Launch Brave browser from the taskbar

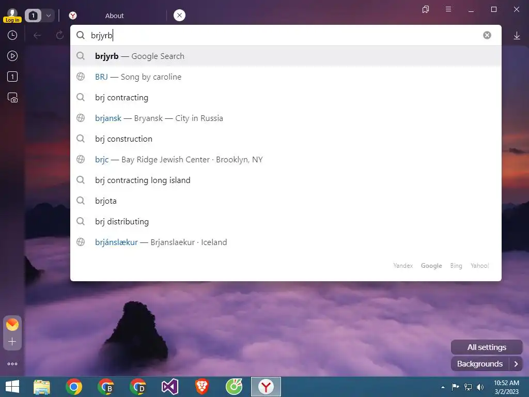202,387
